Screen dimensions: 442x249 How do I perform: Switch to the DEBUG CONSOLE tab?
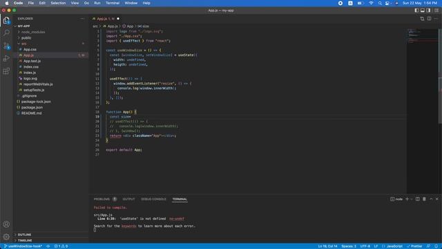click(153, 199)
